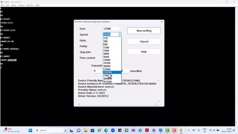The width and height of the screenshot is (238, 134).
Task: Click device info scroll-down arrow
Action: [x=158, y=101]
